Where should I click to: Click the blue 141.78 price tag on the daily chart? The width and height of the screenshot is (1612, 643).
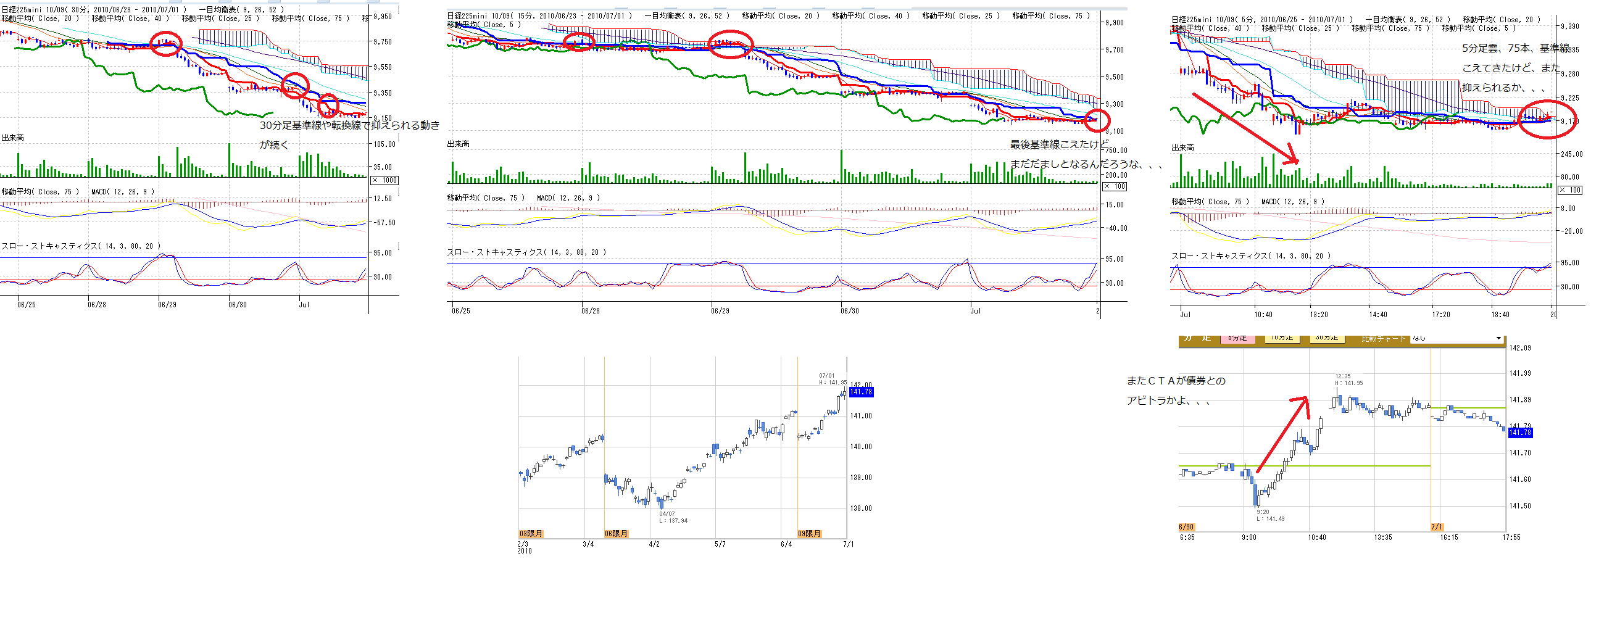click(860, 392)
